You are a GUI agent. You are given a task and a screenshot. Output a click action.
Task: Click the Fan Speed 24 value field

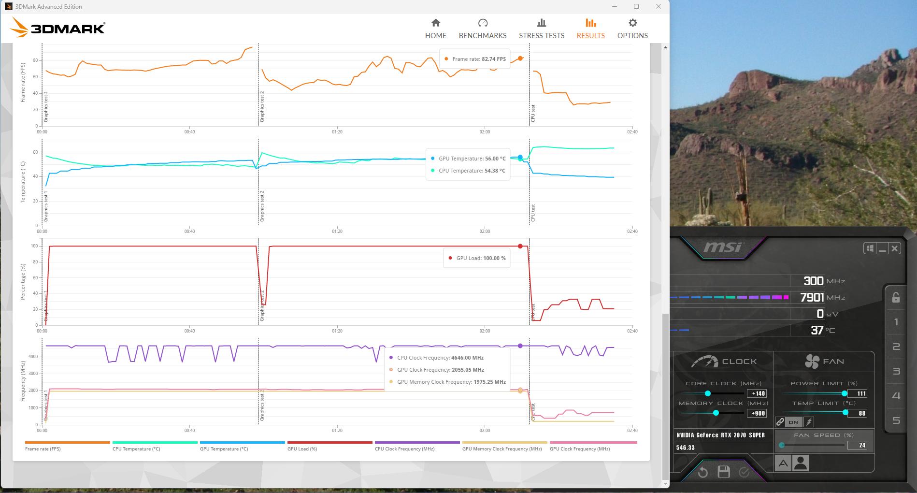[858, 445]
